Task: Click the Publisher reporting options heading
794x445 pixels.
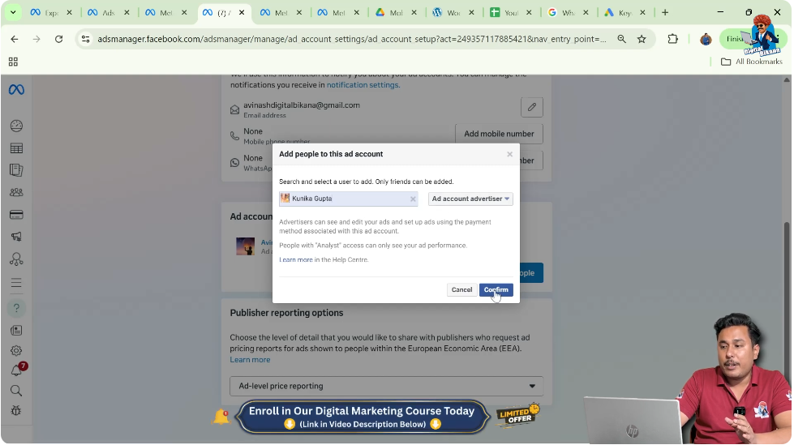Action: [286, 313]
